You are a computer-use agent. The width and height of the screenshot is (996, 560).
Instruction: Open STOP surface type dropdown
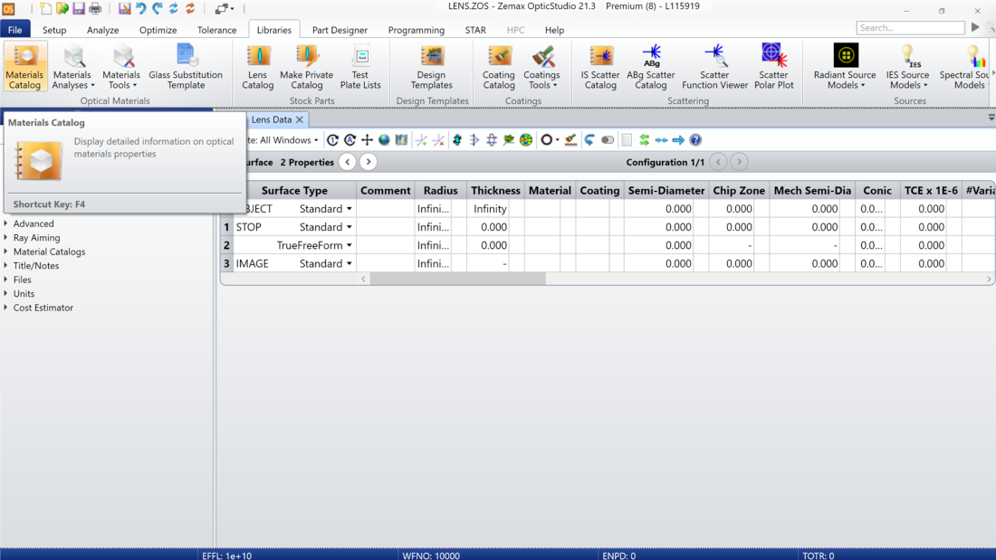[350, 227]
